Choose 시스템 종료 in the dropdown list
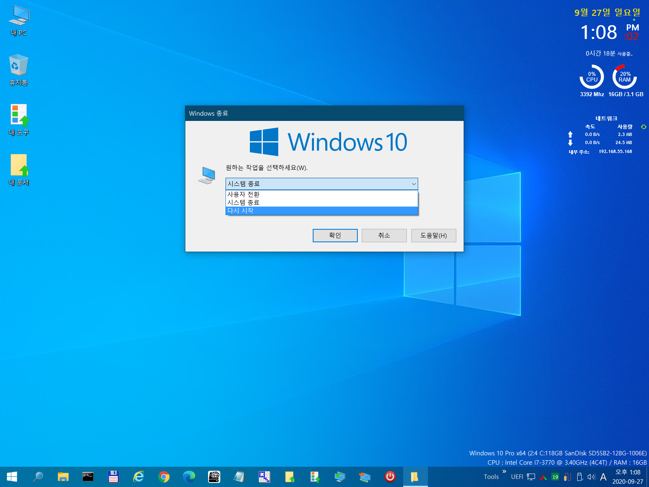649x487 pixels. coord(322,203)
